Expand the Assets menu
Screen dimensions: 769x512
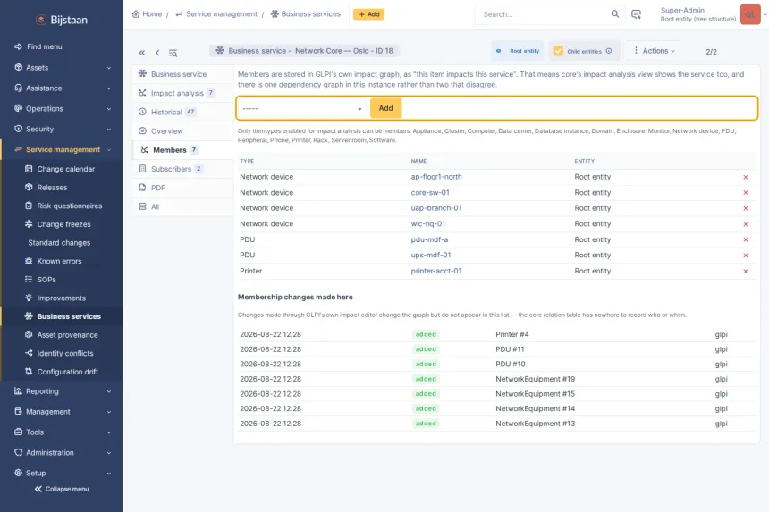62,68
